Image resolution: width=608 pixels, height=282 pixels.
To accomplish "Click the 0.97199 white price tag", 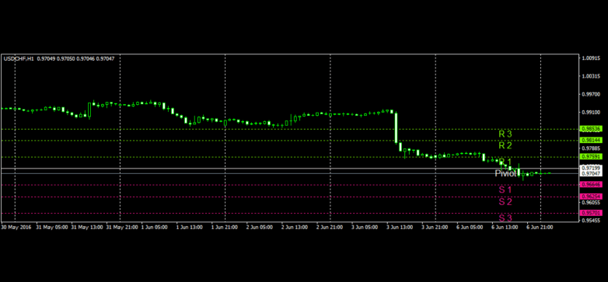I will click(x=591, y=168).
